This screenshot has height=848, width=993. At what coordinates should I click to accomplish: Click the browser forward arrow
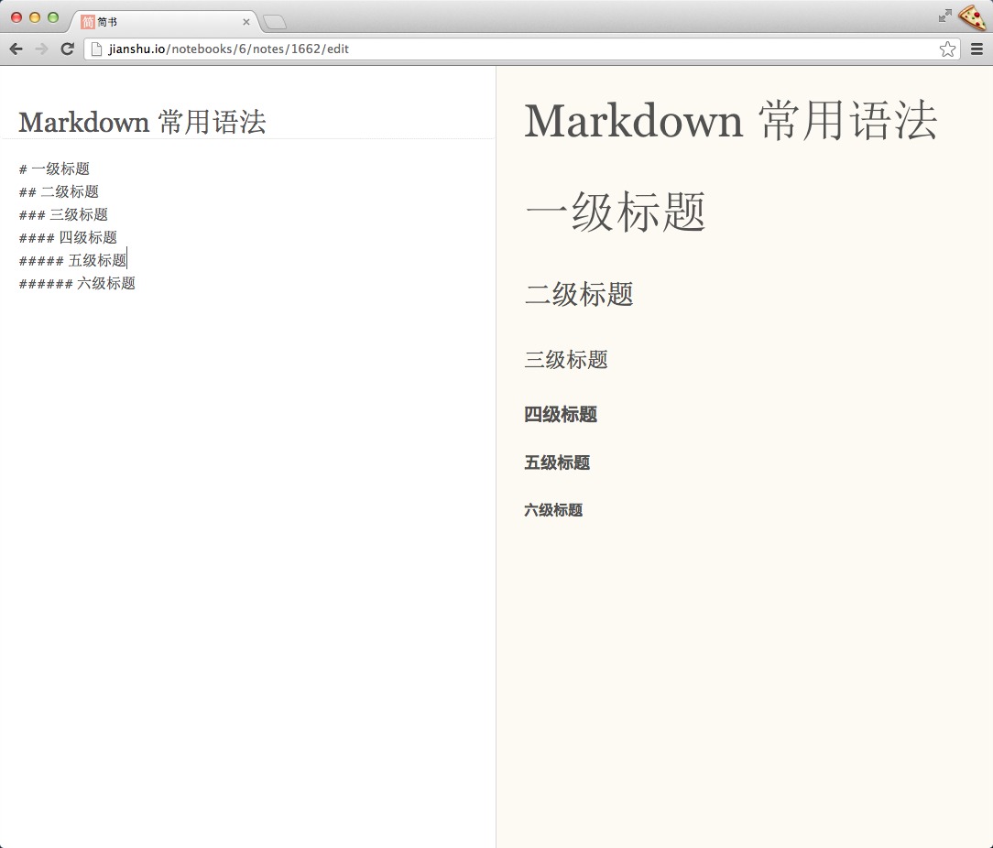(x=41, y=49)
